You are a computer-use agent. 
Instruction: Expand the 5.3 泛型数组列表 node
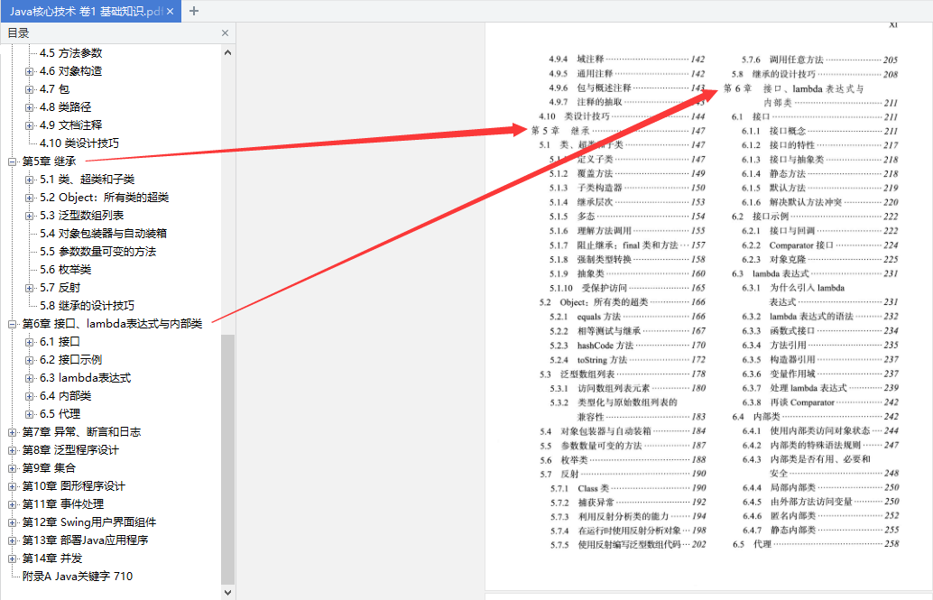[29, 216]
